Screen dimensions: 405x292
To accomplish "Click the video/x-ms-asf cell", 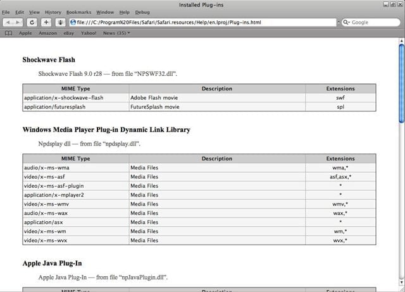I will [x=76, y=177].
